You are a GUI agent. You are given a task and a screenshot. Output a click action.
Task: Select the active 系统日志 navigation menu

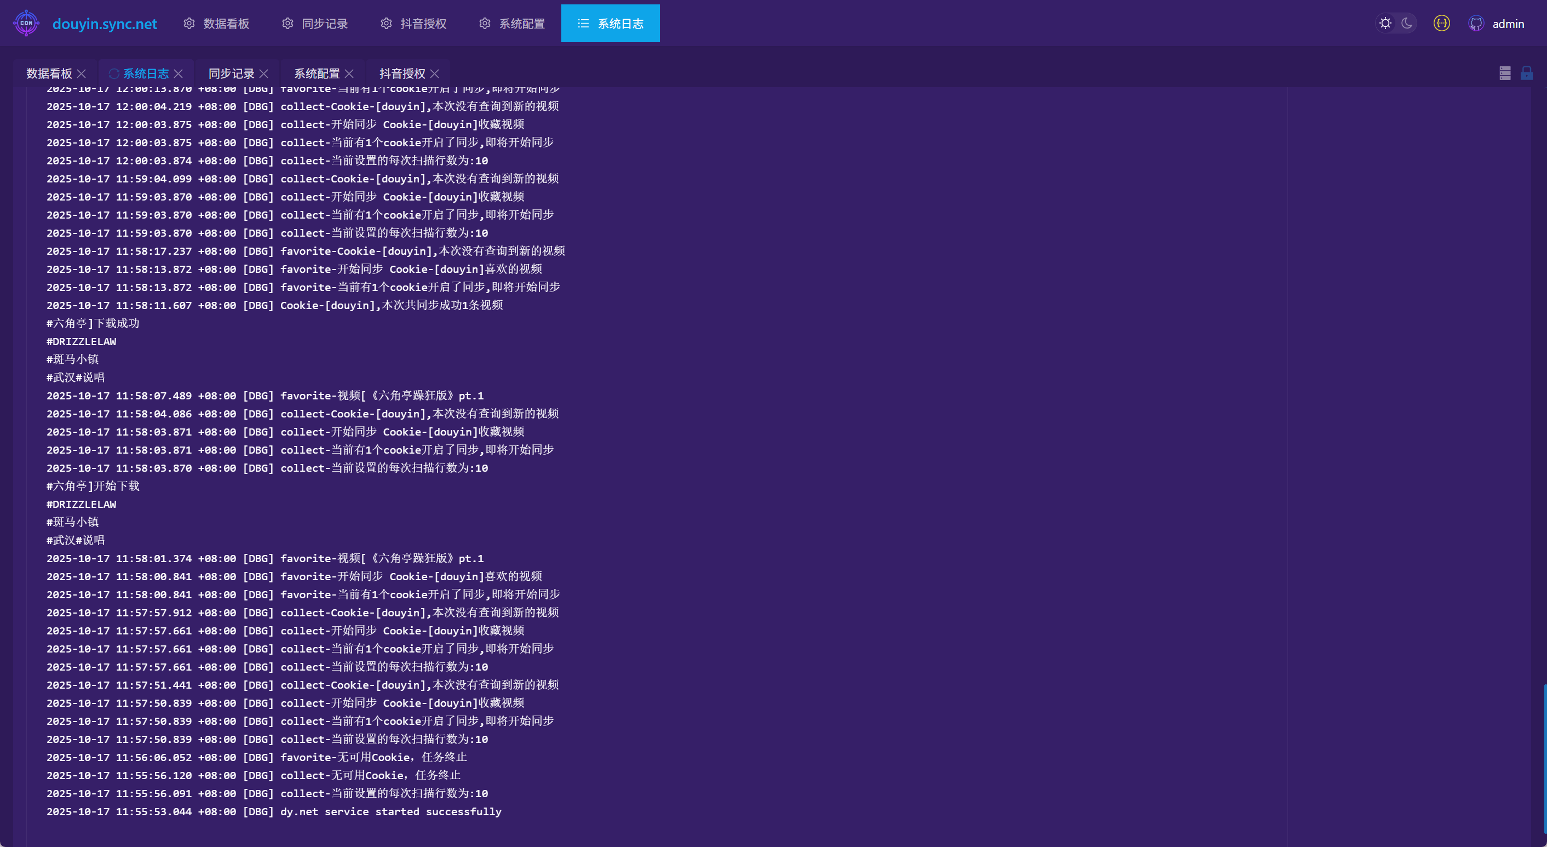(610, 24)
